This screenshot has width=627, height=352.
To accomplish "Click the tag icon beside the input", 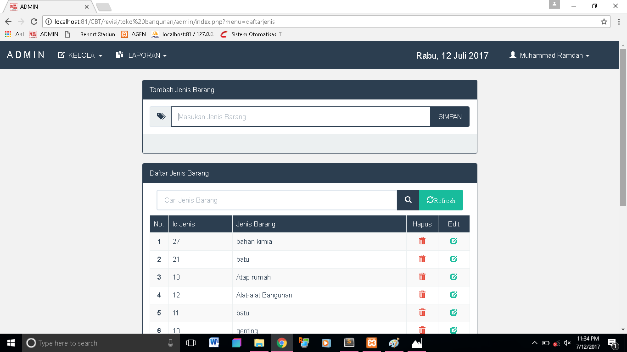I will tap(161, 116).
